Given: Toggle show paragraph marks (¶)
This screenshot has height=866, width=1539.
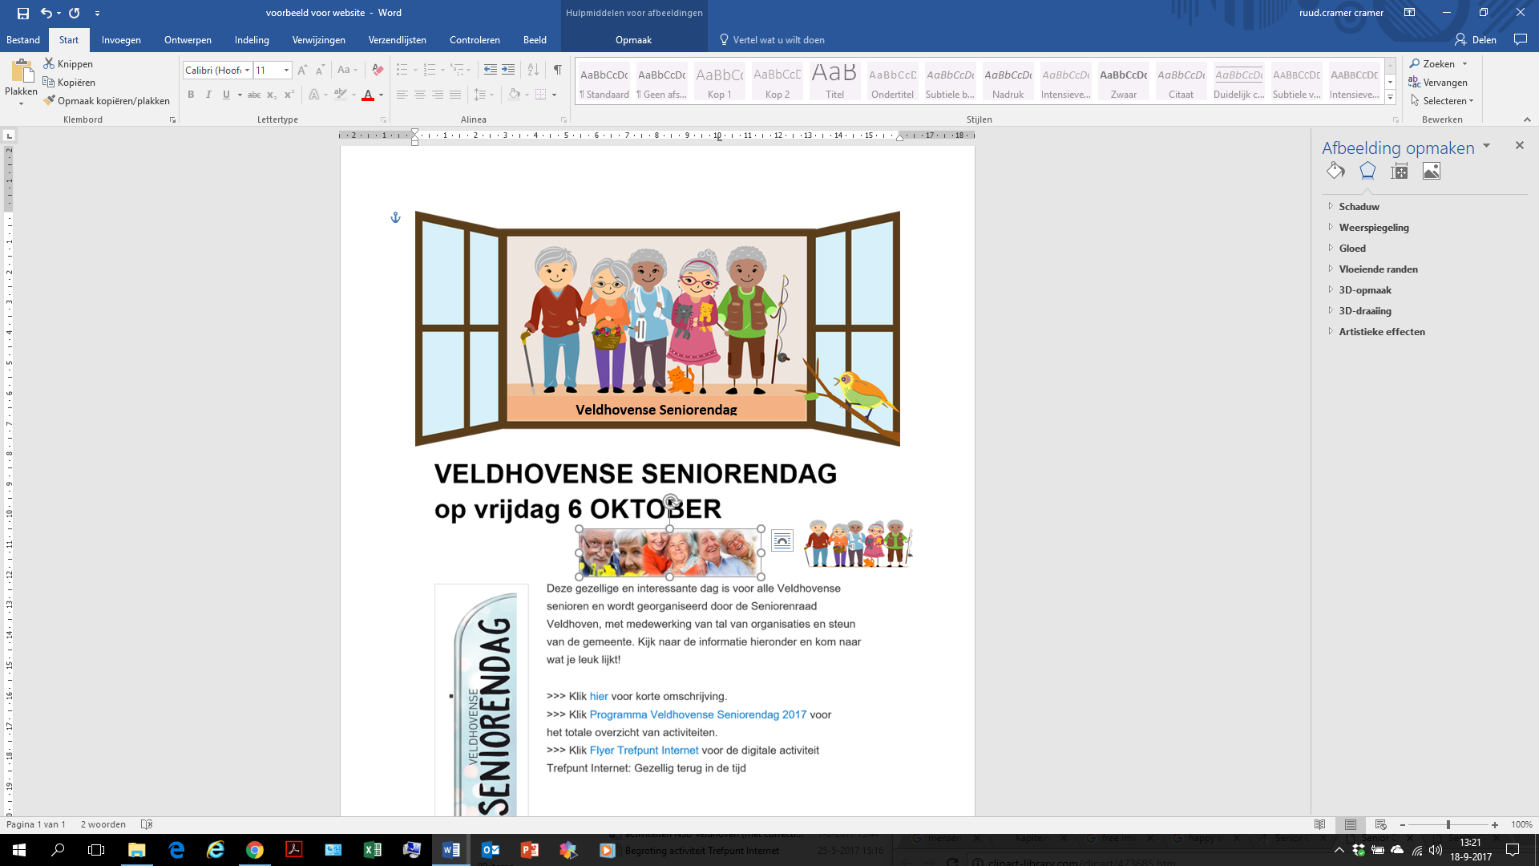Looking at the screenshot, I should click(557, 71).
